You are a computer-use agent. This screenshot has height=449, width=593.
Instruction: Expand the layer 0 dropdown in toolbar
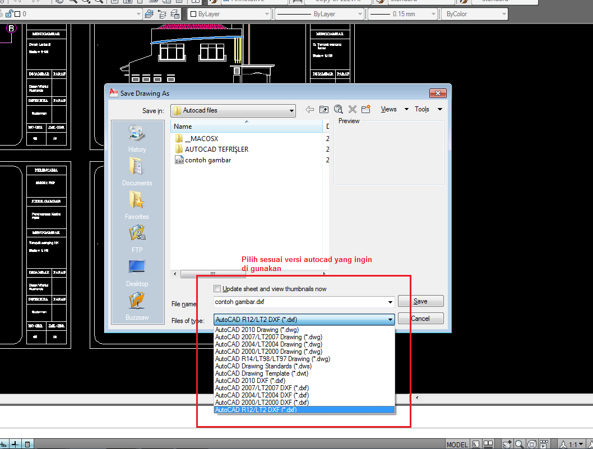(x=138, y=14)
